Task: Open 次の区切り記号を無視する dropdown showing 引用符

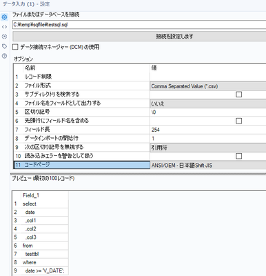Action: (208, 148)
